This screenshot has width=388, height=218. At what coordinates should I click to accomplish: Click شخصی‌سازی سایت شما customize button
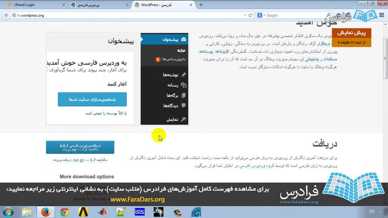[x=92, y=99]
